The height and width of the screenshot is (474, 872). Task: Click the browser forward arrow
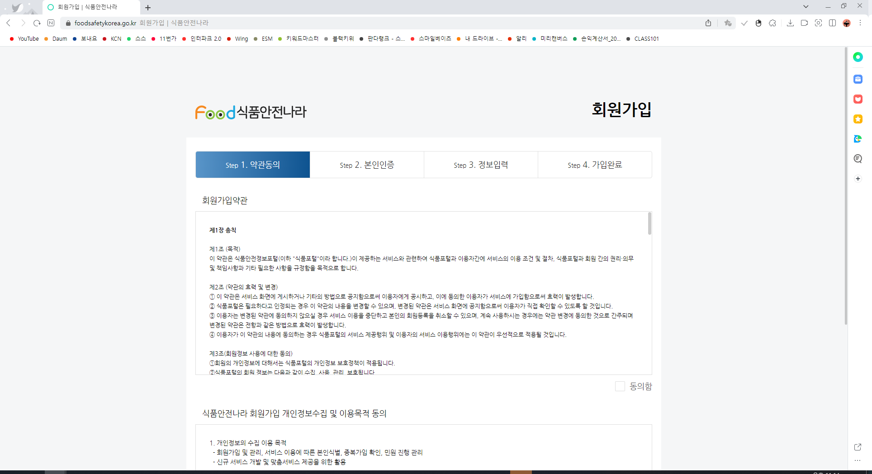[23, 23]
